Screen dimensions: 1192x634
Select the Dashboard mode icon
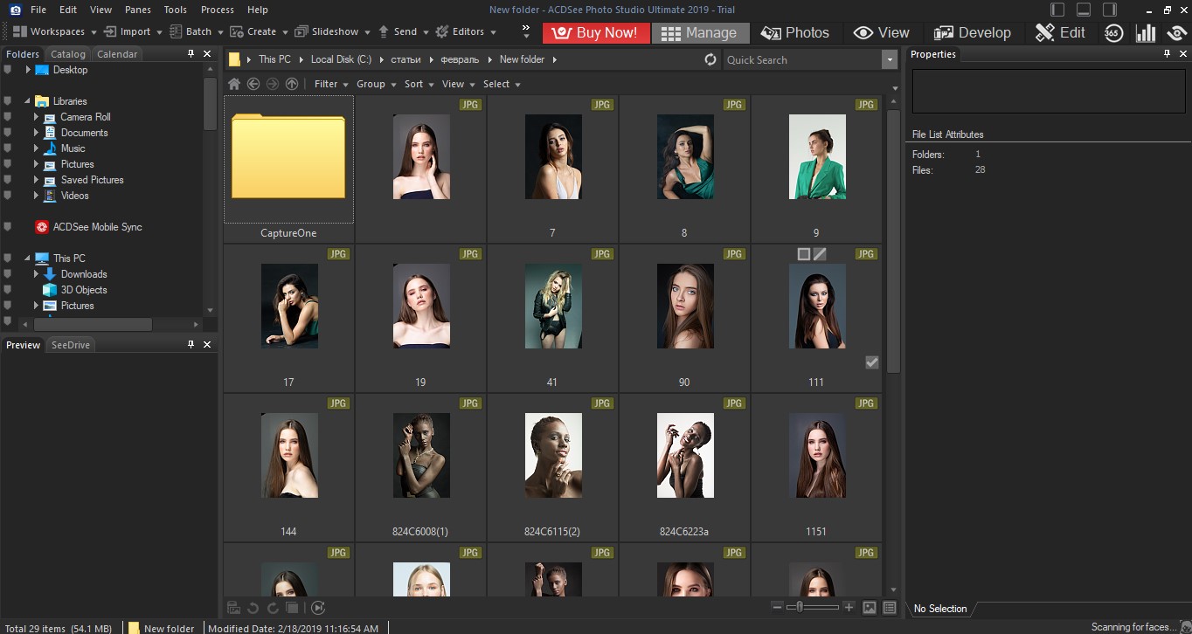1146,32
